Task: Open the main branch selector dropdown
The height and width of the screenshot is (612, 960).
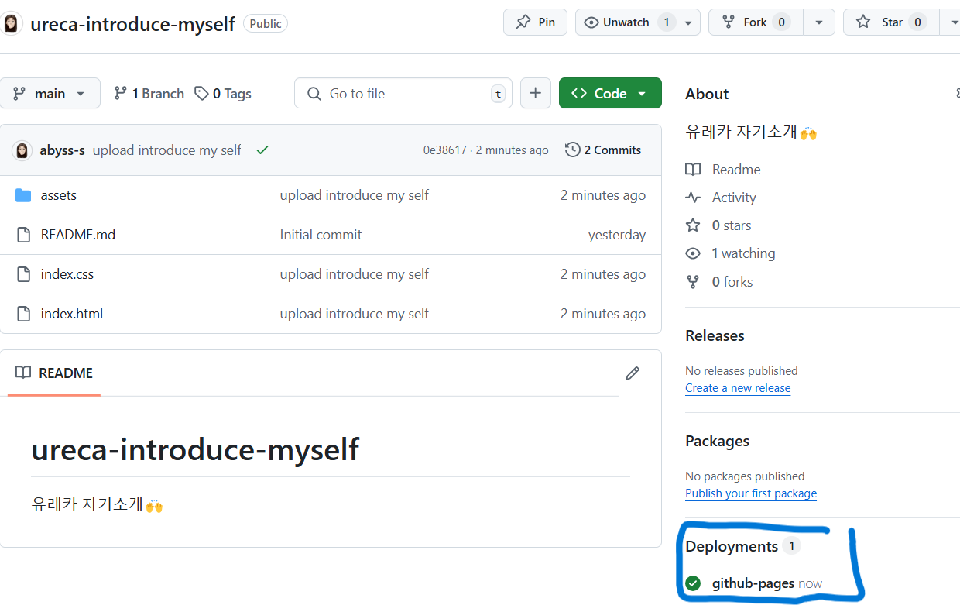Action: (x=50, y=93)
